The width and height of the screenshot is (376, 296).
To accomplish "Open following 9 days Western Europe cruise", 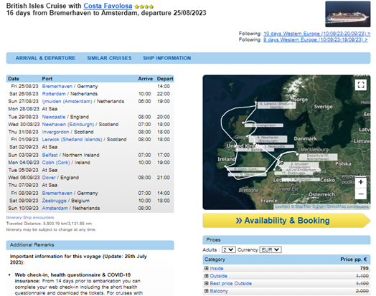I will (315, 39).
